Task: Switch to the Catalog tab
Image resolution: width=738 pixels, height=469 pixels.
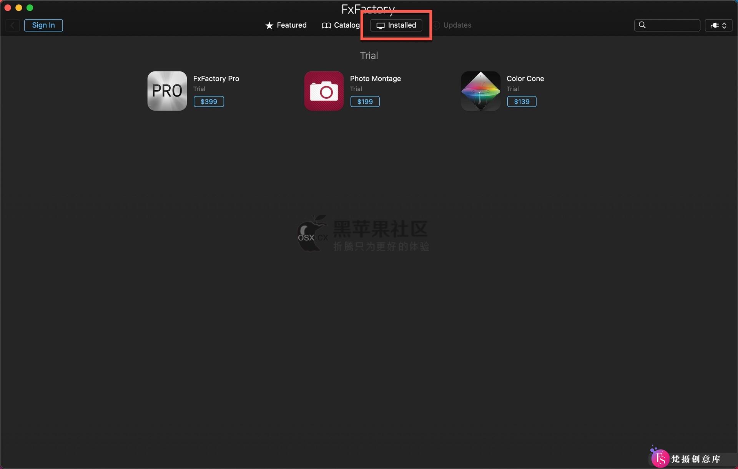Action: [x=341, y=25]
